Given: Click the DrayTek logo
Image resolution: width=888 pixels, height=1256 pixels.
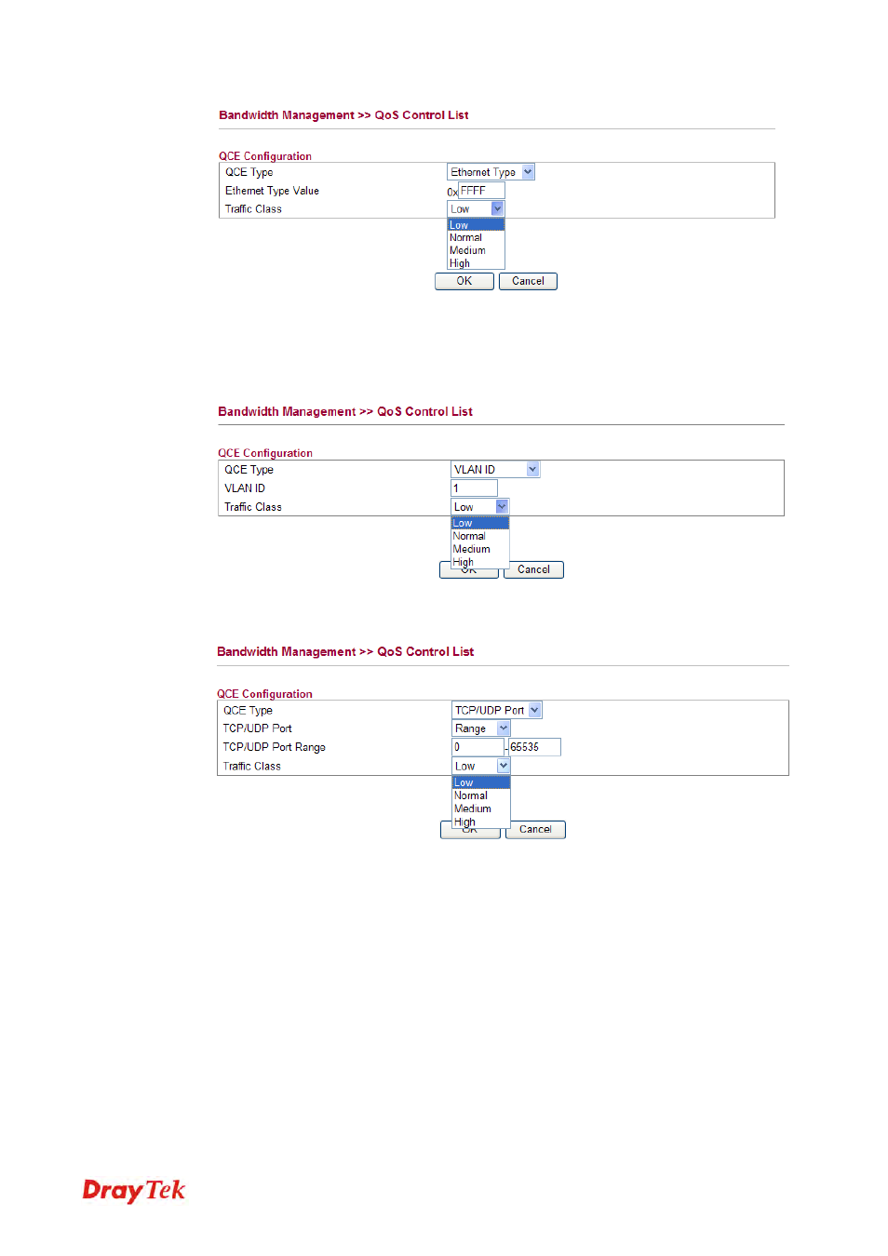Looking at the screenshot, I should [134, 1191].
